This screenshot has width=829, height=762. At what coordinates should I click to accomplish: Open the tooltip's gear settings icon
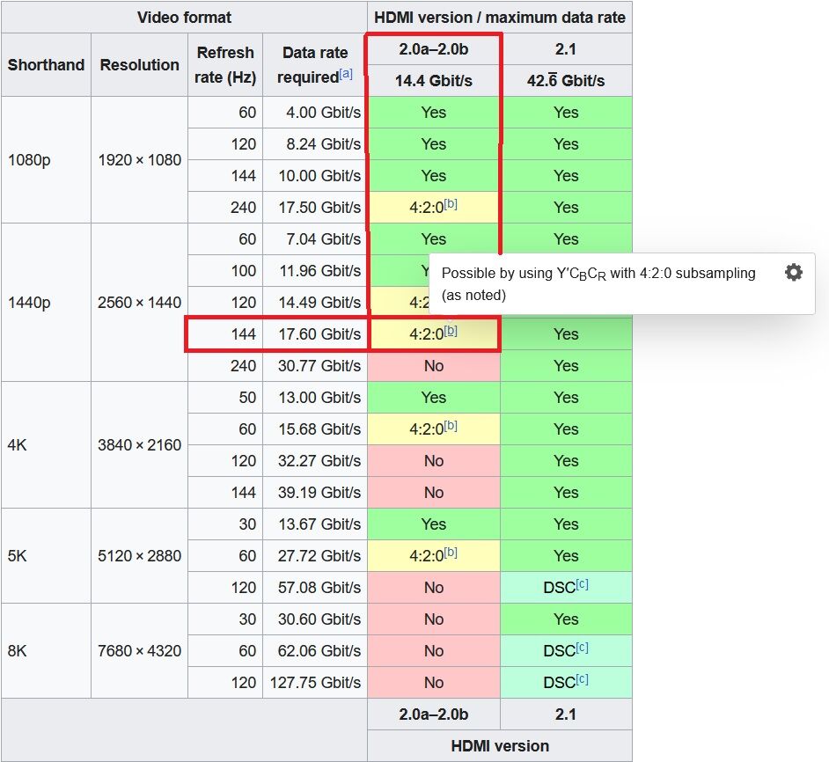click(x=793, y=273)
